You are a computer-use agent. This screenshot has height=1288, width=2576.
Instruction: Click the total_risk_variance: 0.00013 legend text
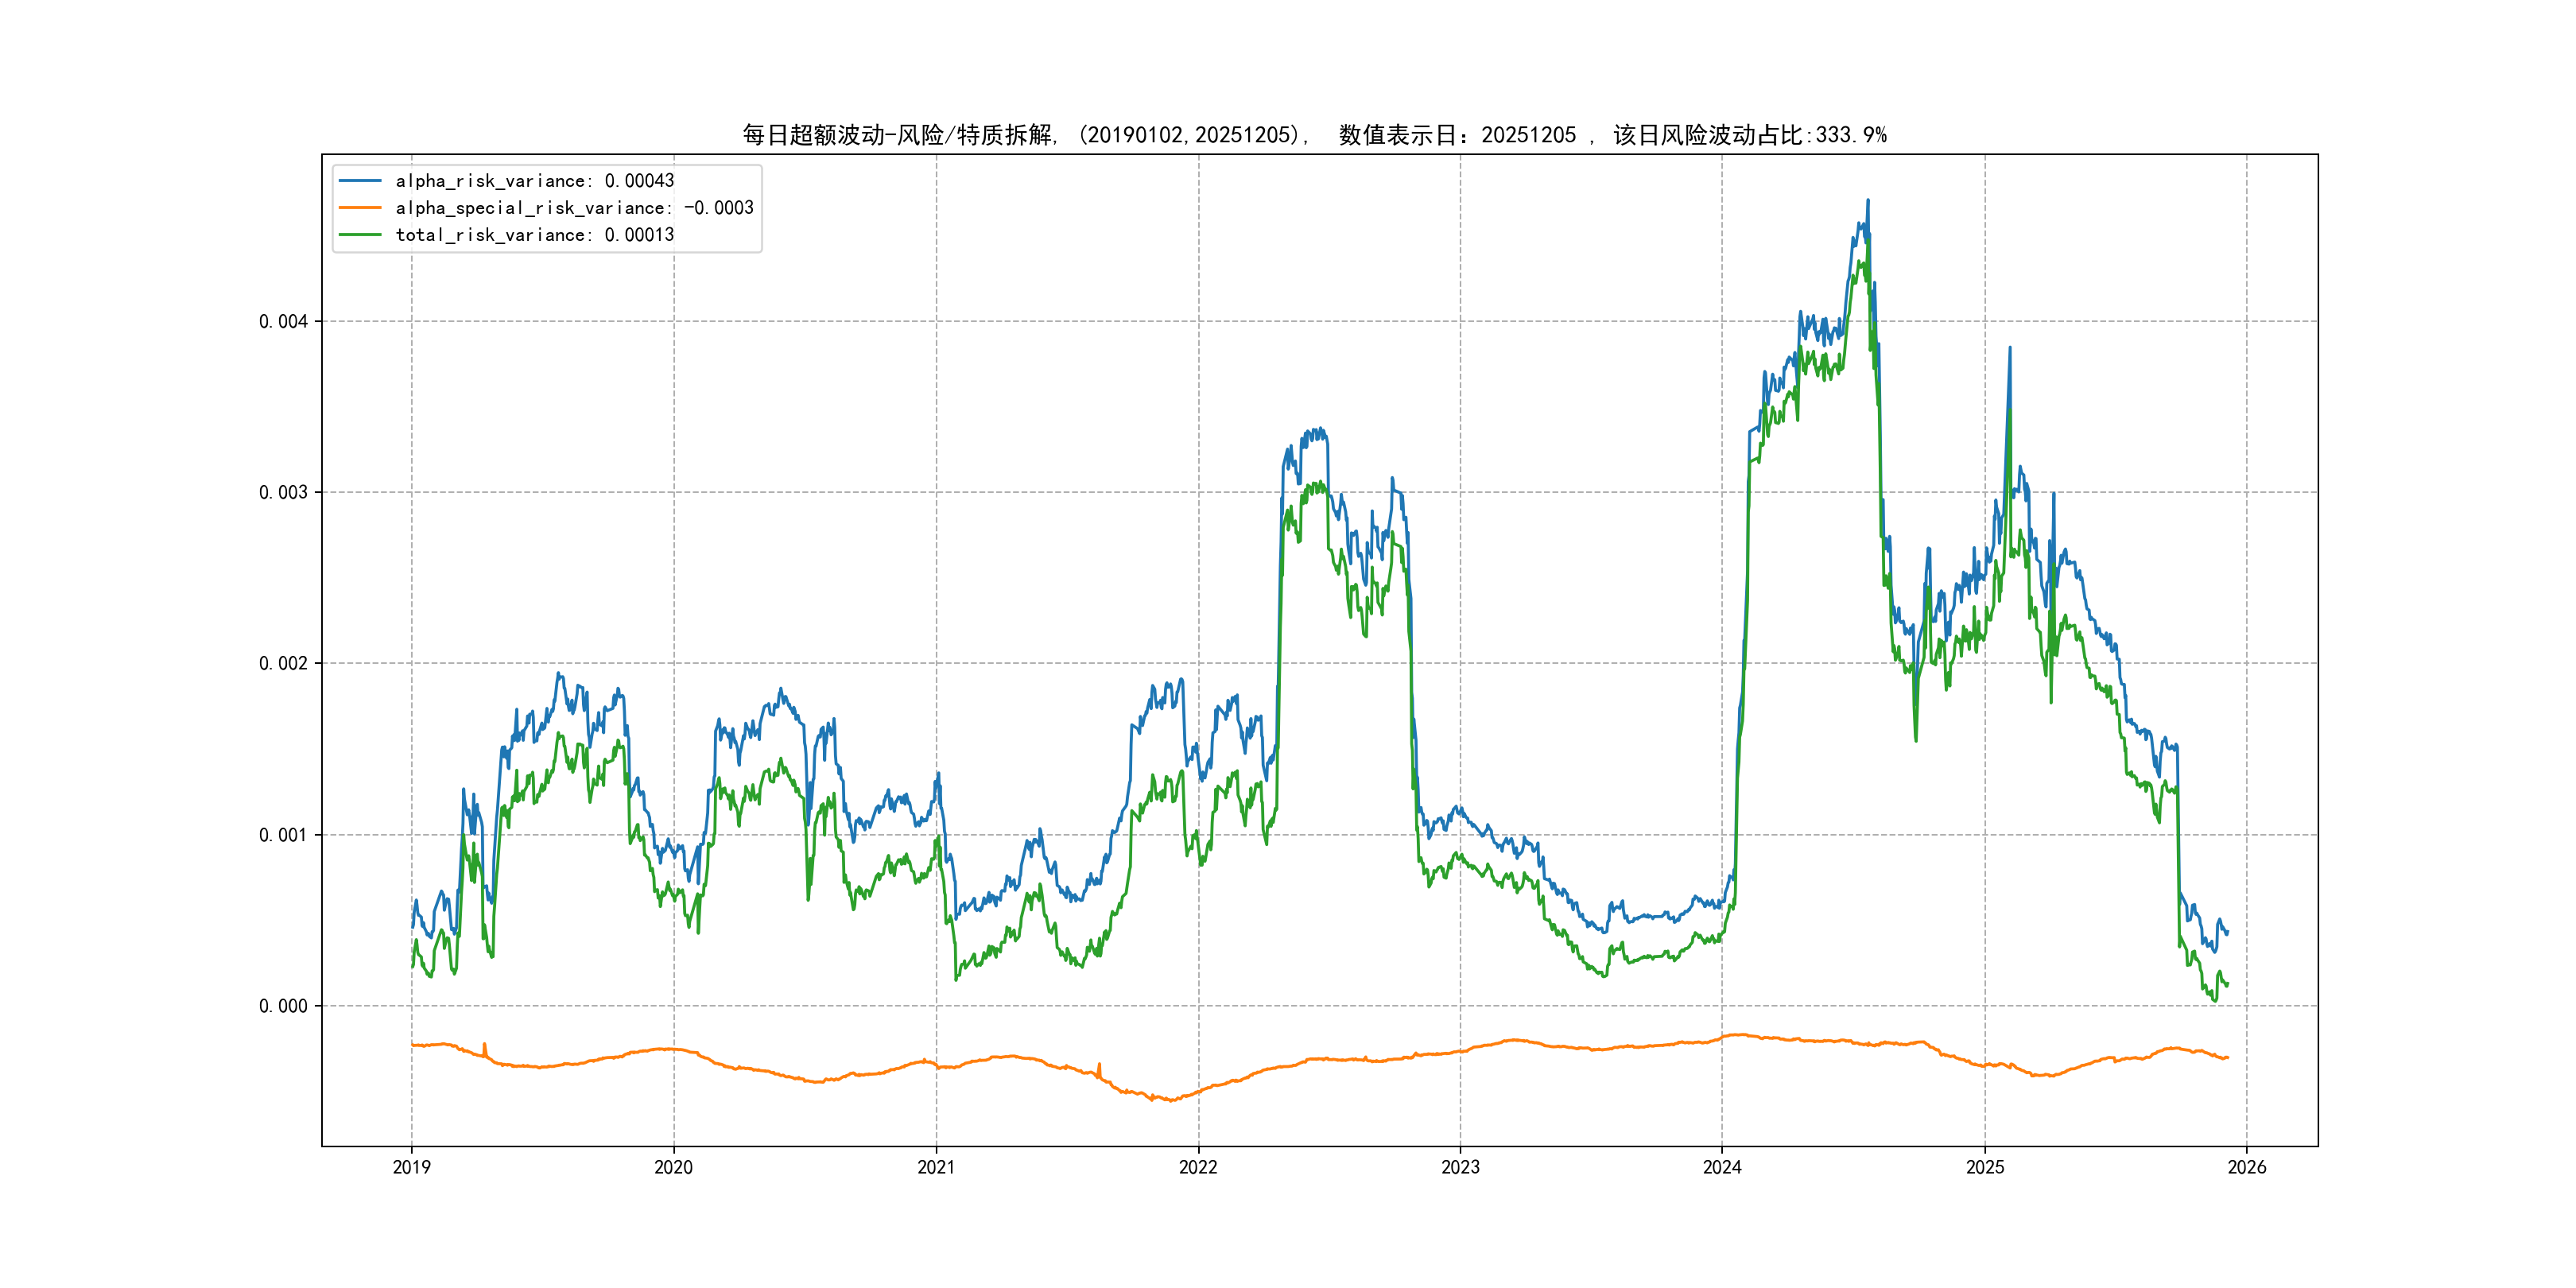535,235
